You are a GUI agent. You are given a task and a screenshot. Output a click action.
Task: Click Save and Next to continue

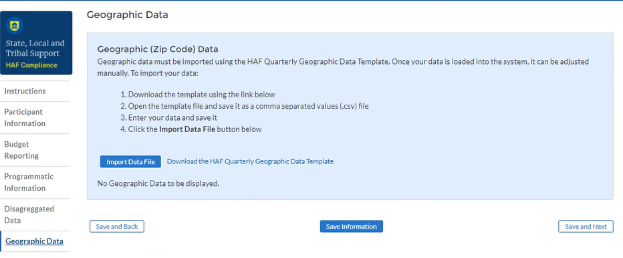pyautogui.click(x=586, y=227)
